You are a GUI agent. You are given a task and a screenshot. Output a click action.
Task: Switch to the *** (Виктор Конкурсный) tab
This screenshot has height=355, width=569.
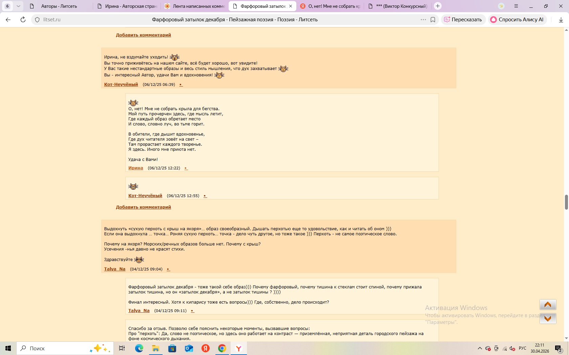(398, 6)
